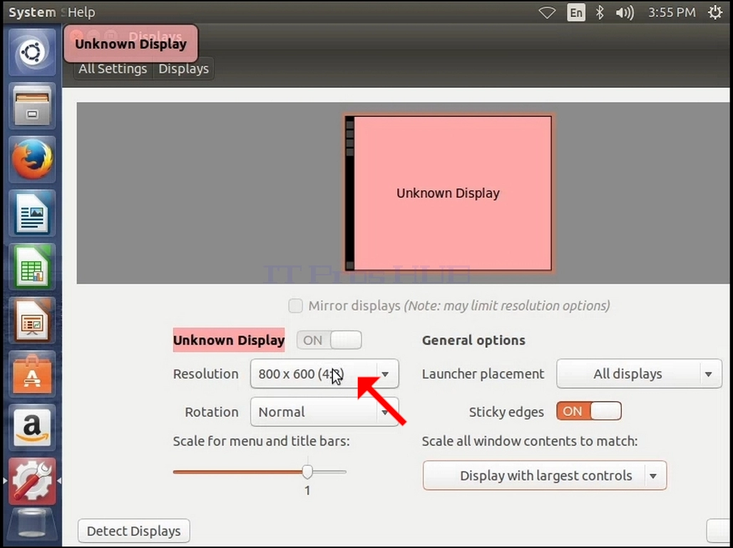The height and width of the screenshot is (548, 733).
Task: Enable the Mirror displays checkbox
Action: tap(295, 306)
